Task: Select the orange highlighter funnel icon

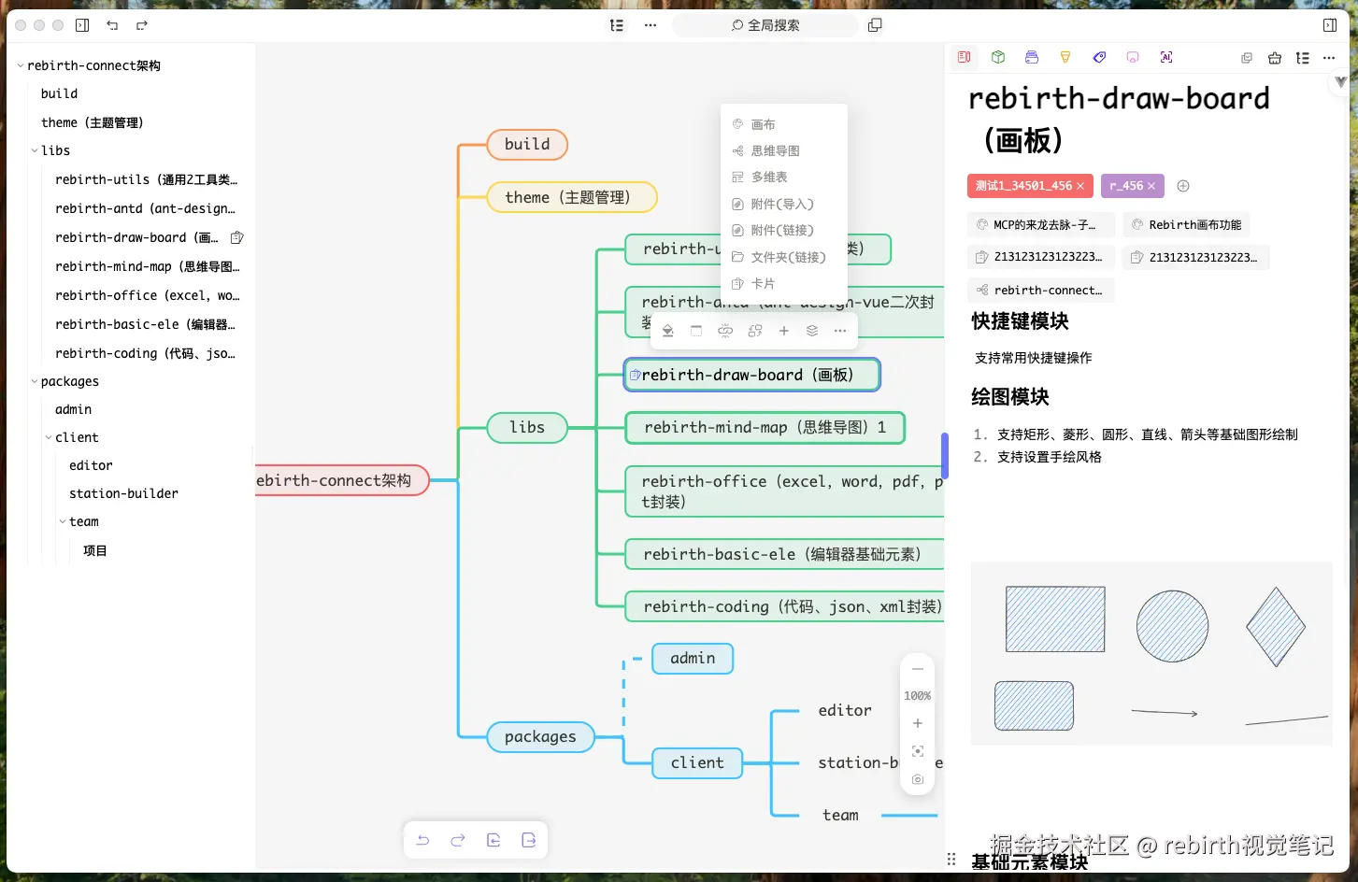Action: pyautogui.click(x=1065, y=57)
